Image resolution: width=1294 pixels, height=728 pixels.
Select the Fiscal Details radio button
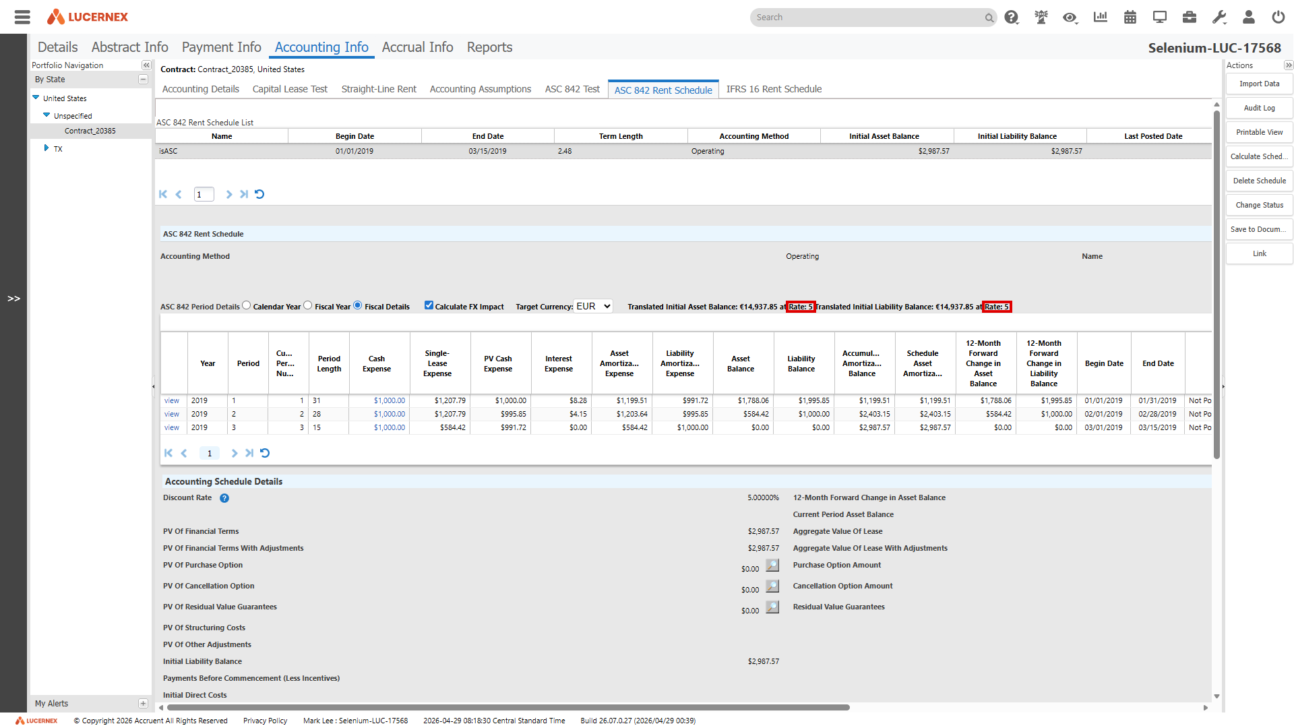358,305
